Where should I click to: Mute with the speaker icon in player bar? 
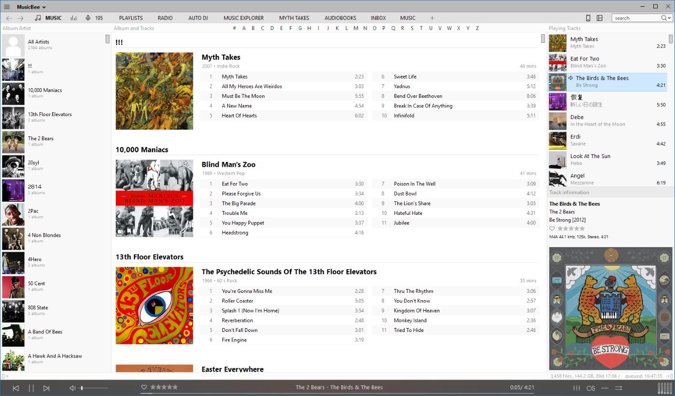click(x=72, y=388)
